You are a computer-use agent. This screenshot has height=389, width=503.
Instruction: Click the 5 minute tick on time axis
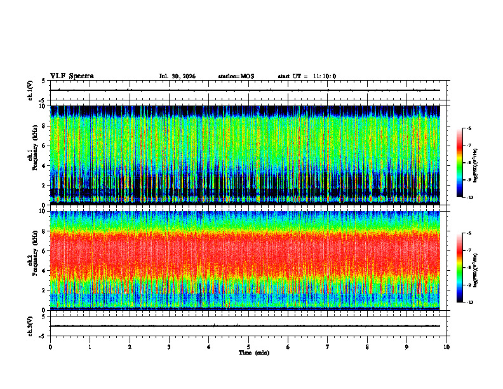(x=248, y=347)
